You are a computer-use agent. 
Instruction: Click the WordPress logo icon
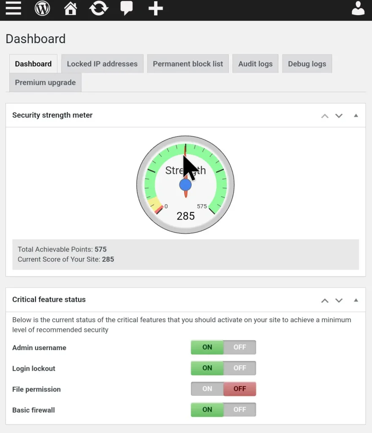tap(42, 8)
